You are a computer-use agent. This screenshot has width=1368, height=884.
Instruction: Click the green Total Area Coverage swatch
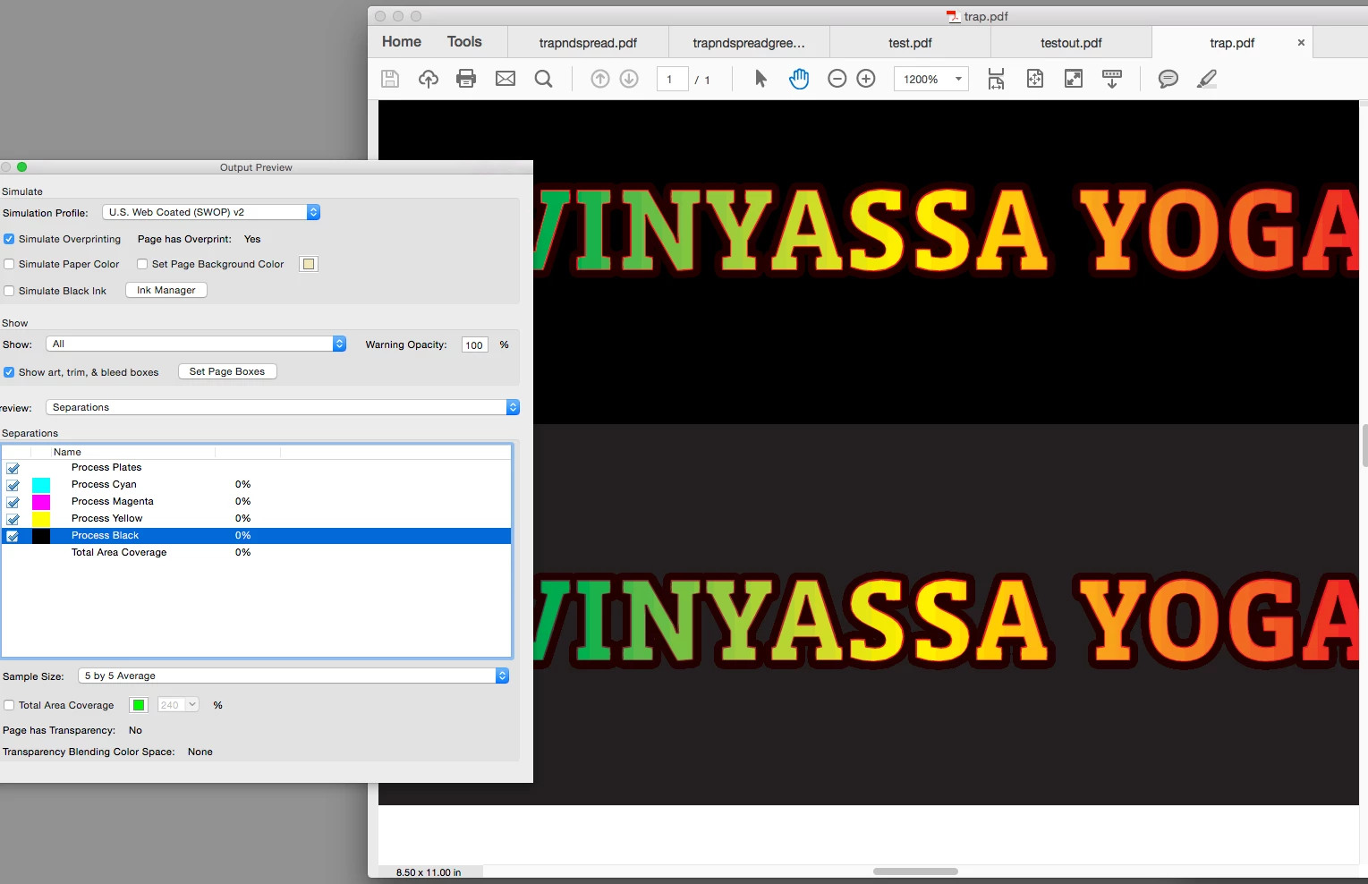(x=139, y=705)
